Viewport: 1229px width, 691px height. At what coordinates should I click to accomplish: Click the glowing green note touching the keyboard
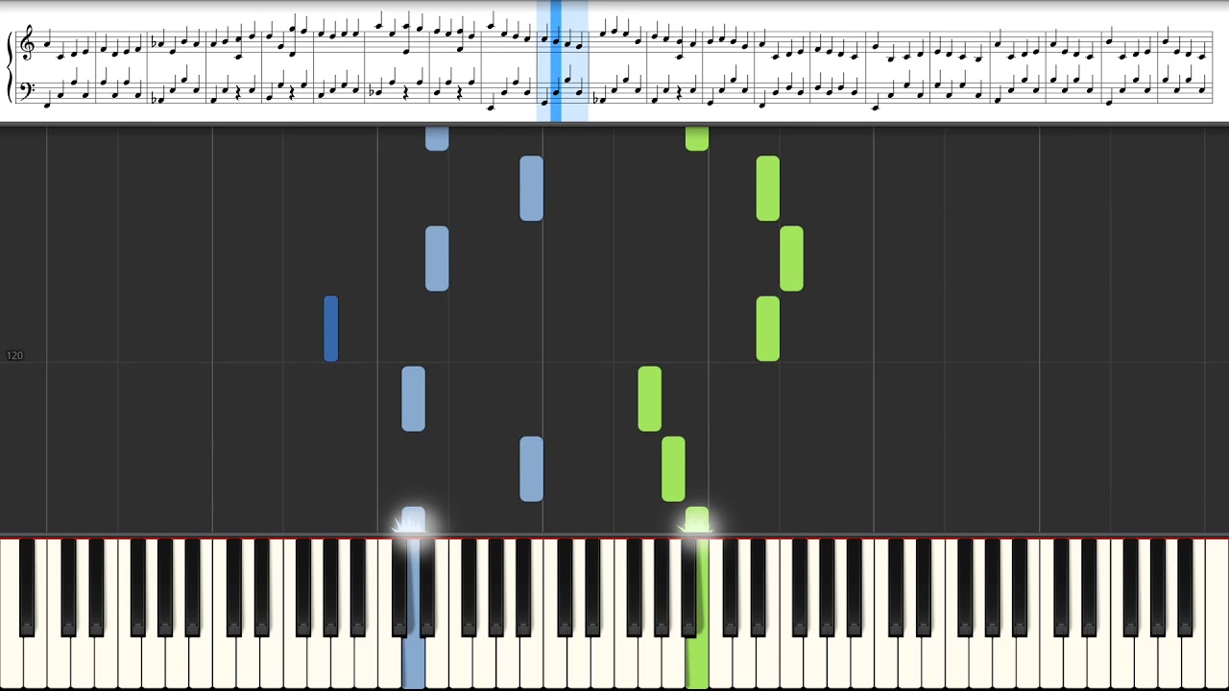[x=697, y=520]
